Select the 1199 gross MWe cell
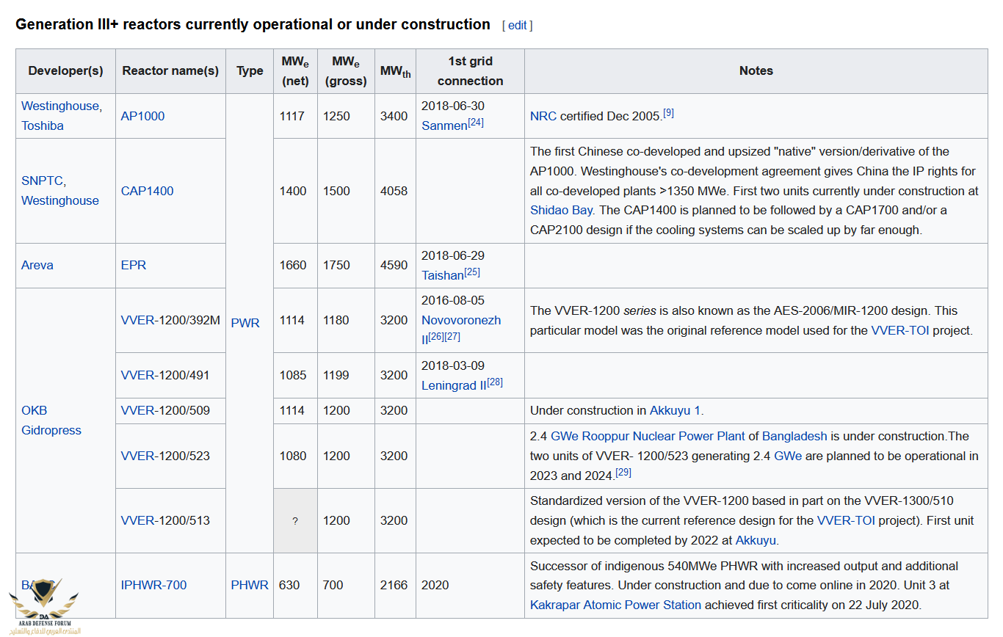The height and width of the screenshot is (637, 1003). 346,375
